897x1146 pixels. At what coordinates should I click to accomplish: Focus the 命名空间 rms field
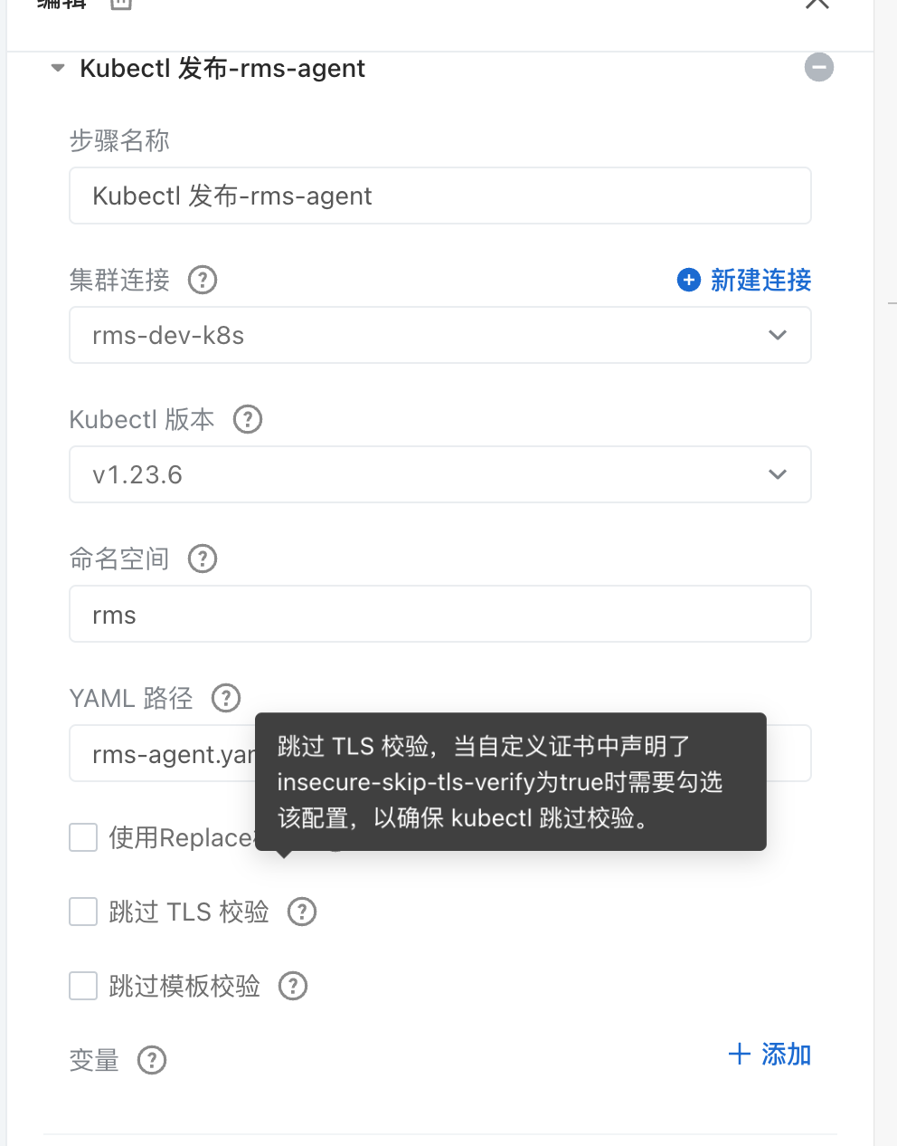point(440,614)
